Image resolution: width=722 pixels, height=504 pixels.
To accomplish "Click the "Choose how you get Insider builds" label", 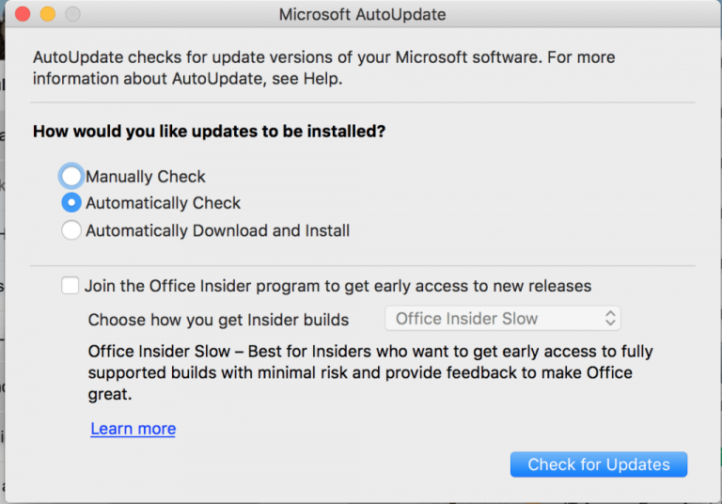I will coord(218,320).
